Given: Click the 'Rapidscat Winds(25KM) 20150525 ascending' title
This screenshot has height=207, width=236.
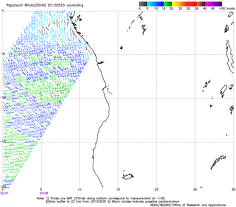Looking at the screenshot, I should 45,5.
